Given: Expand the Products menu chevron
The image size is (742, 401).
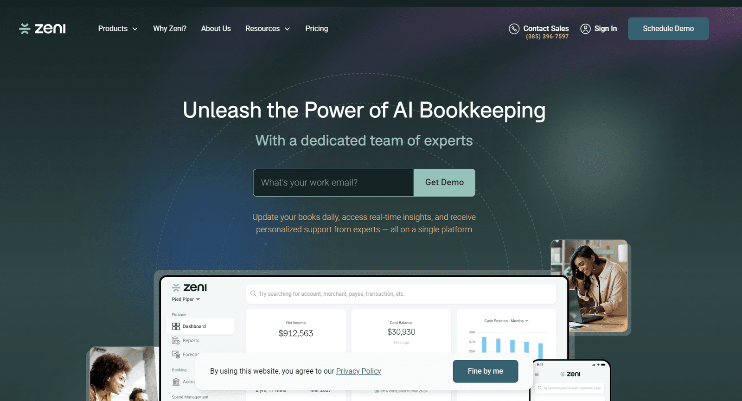Looking at the screenshot, I should click(x=135, y=29).
